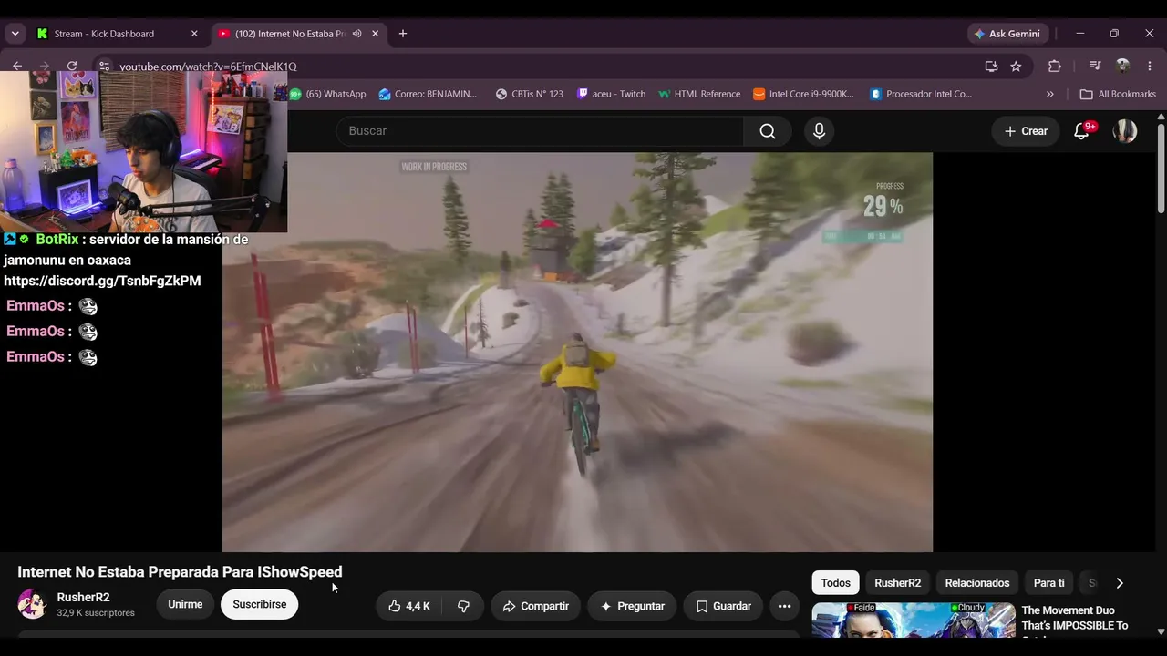Open the Correo: BENJAMIN bookmark
Image resolution: width=1167 pixels, height=656 pixels.
429,94
